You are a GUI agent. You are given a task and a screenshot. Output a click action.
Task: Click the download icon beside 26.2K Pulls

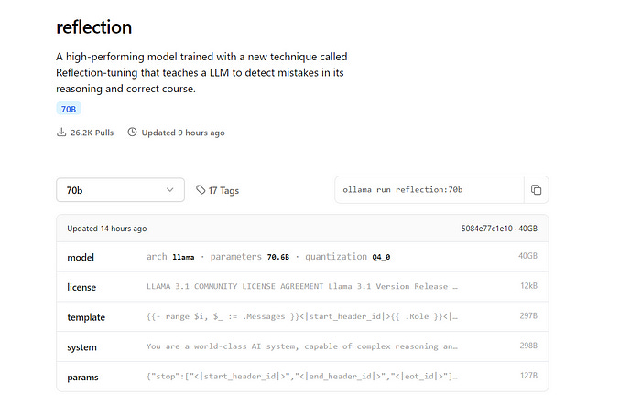click(61, 133)
